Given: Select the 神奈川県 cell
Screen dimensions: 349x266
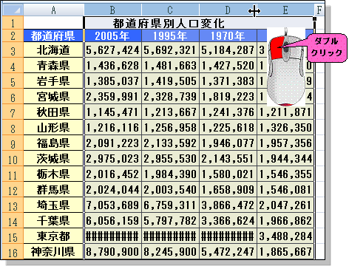Looking at the screenshot, I should pos(53,252).
